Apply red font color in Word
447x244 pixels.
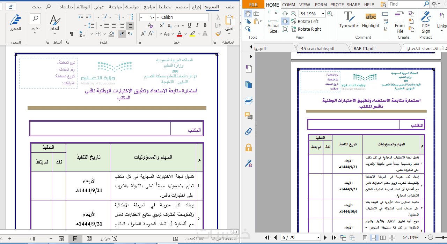179,34
